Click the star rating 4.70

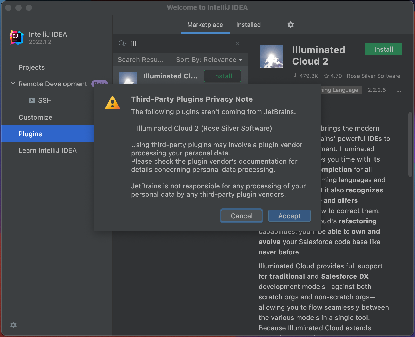333,76
